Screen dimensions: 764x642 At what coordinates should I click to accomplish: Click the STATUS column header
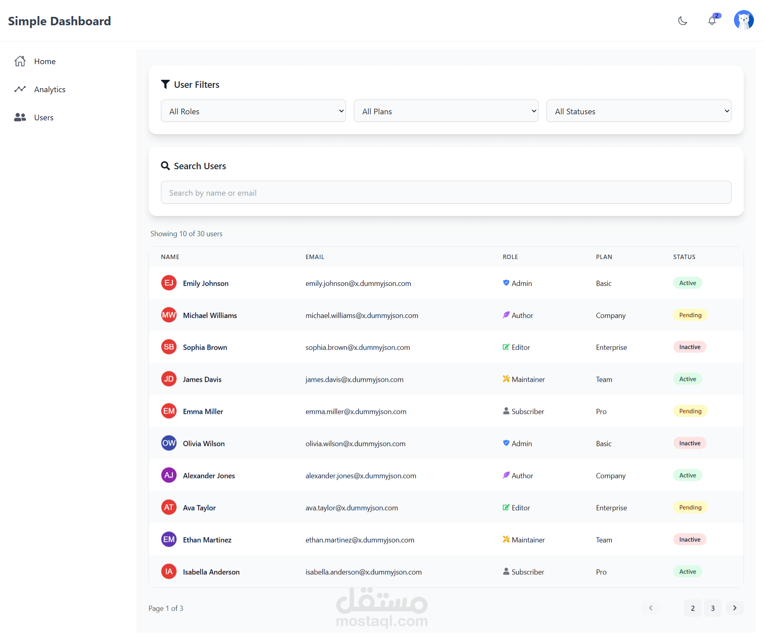coord(684,257)
